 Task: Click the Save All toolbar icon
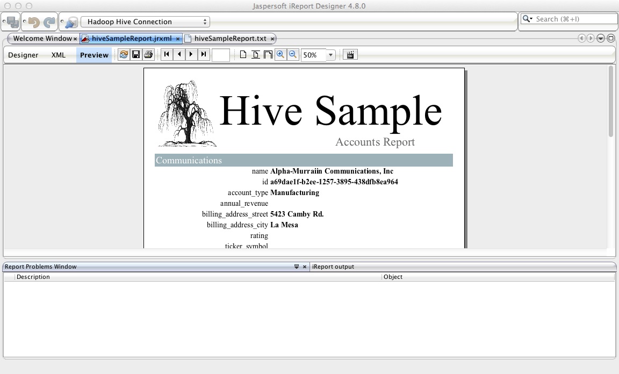point(13,21)
